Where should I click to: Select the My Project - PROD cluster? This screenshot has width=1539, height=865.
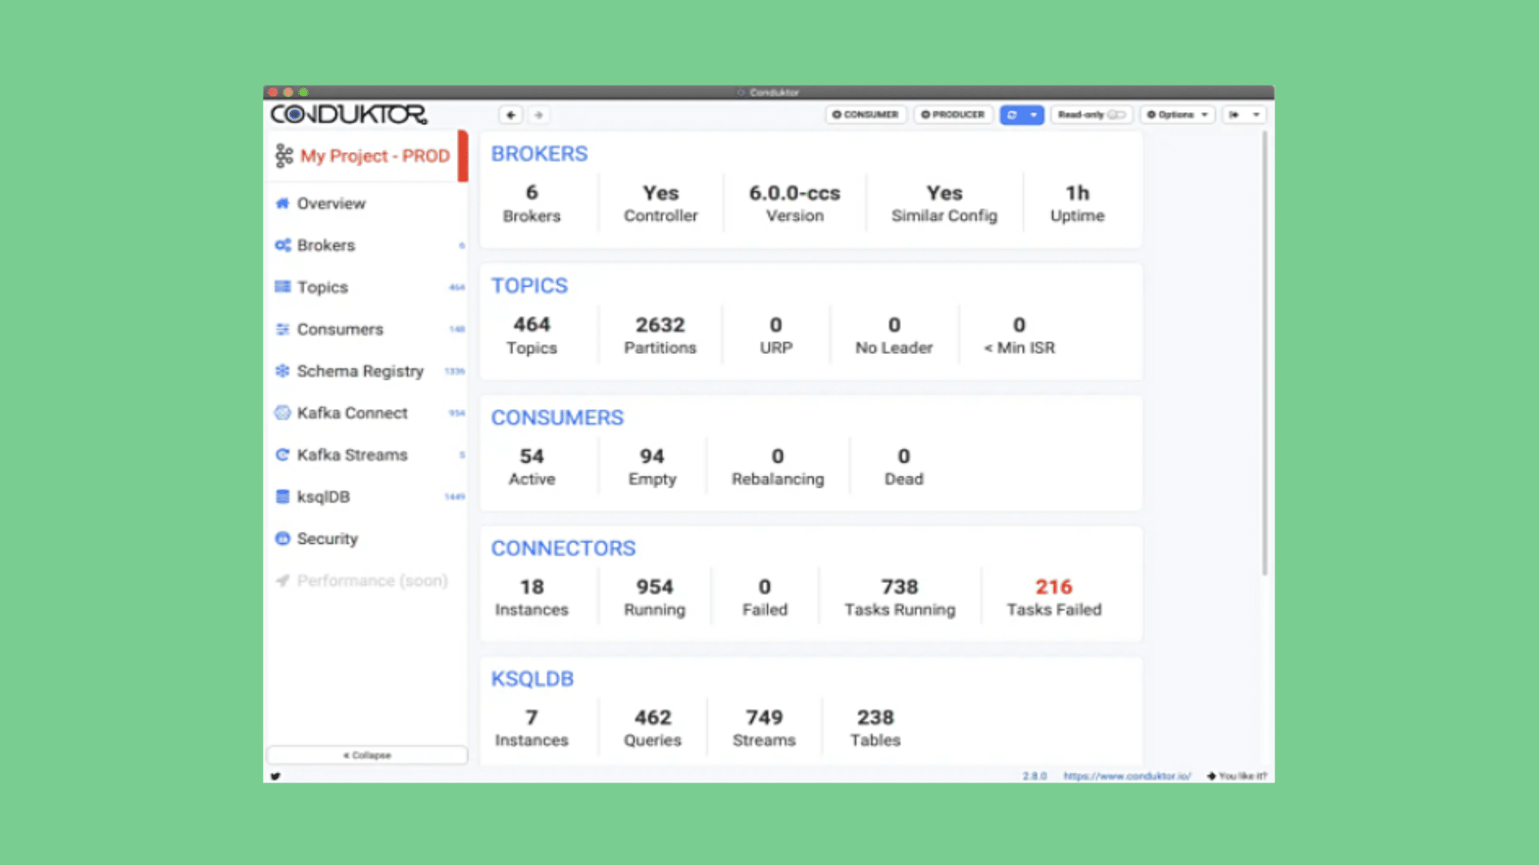366,155
